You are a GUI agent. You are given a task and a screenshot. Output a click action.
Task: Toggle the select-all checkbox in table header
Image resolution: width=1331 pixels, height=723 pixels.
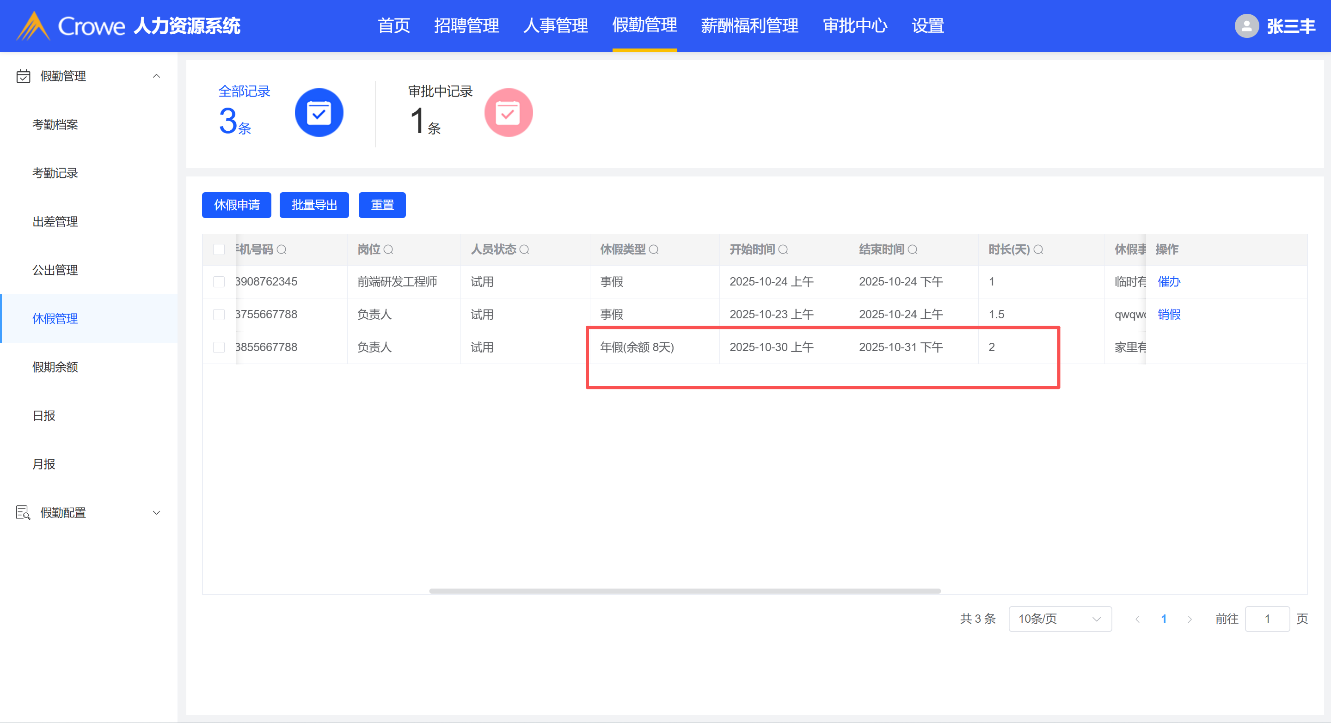pos(219,250)
